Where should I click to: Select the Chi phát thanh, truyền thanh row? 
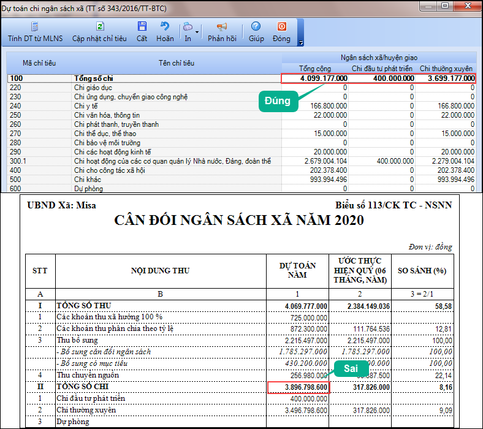[x=241, y=124]
